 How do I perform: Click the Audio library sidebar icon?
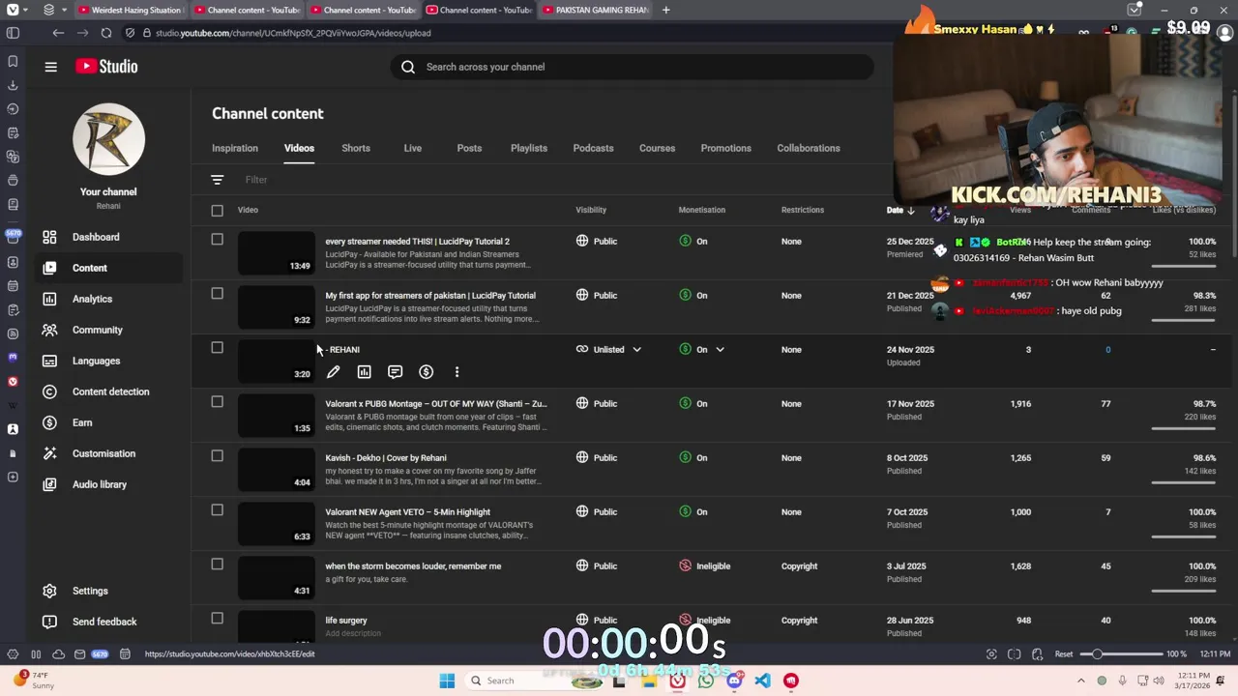pyautogui.click(x=49, y=484)
